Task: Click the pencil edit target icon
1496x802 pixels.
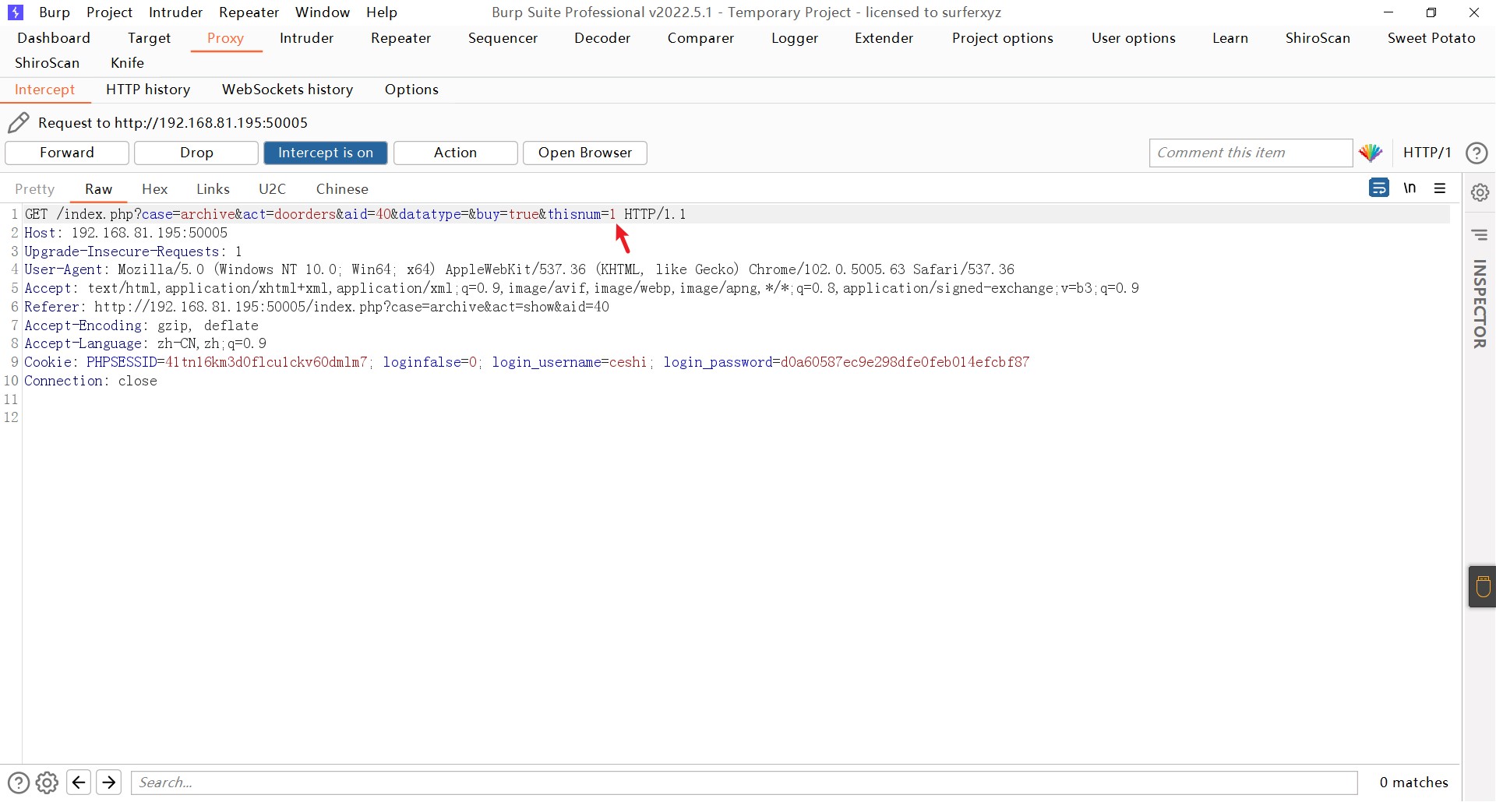Action: pyautogui.click(x=19, y=123)
